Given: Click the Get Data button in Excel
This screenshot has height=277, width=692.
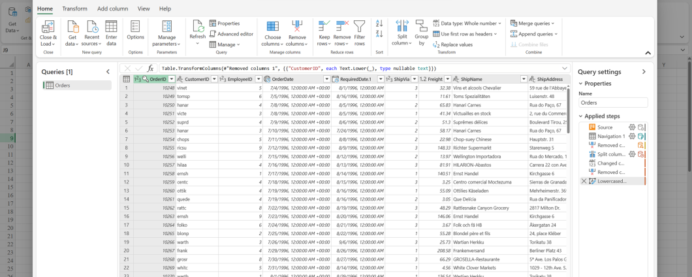Looking at the screenshot, I should click(12, 20).
